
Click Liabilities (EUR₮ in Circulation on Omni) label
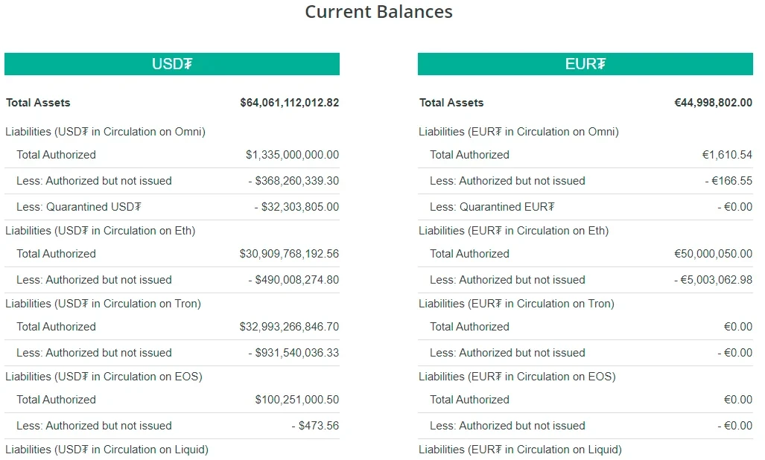coord(518,132)
